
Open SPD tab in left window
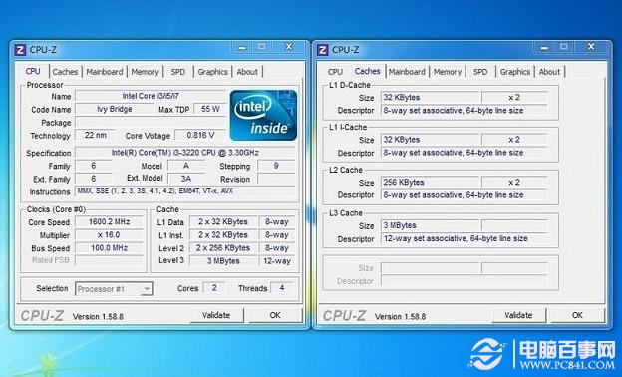[x=178, y=72]
